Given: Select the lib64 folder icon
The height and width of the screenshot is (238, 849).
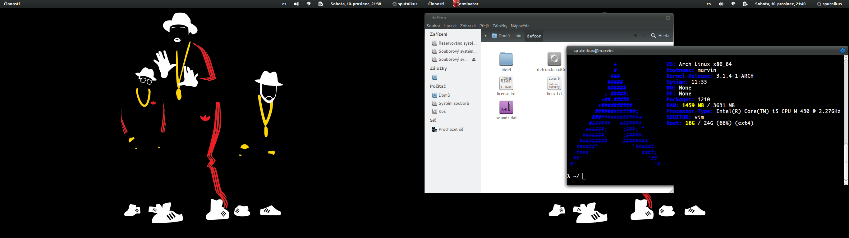Looking at the screenshot, I should [506, 59].
